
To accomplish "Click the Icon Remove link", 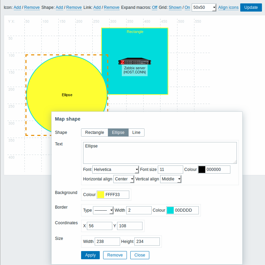I will click(32, 7).
